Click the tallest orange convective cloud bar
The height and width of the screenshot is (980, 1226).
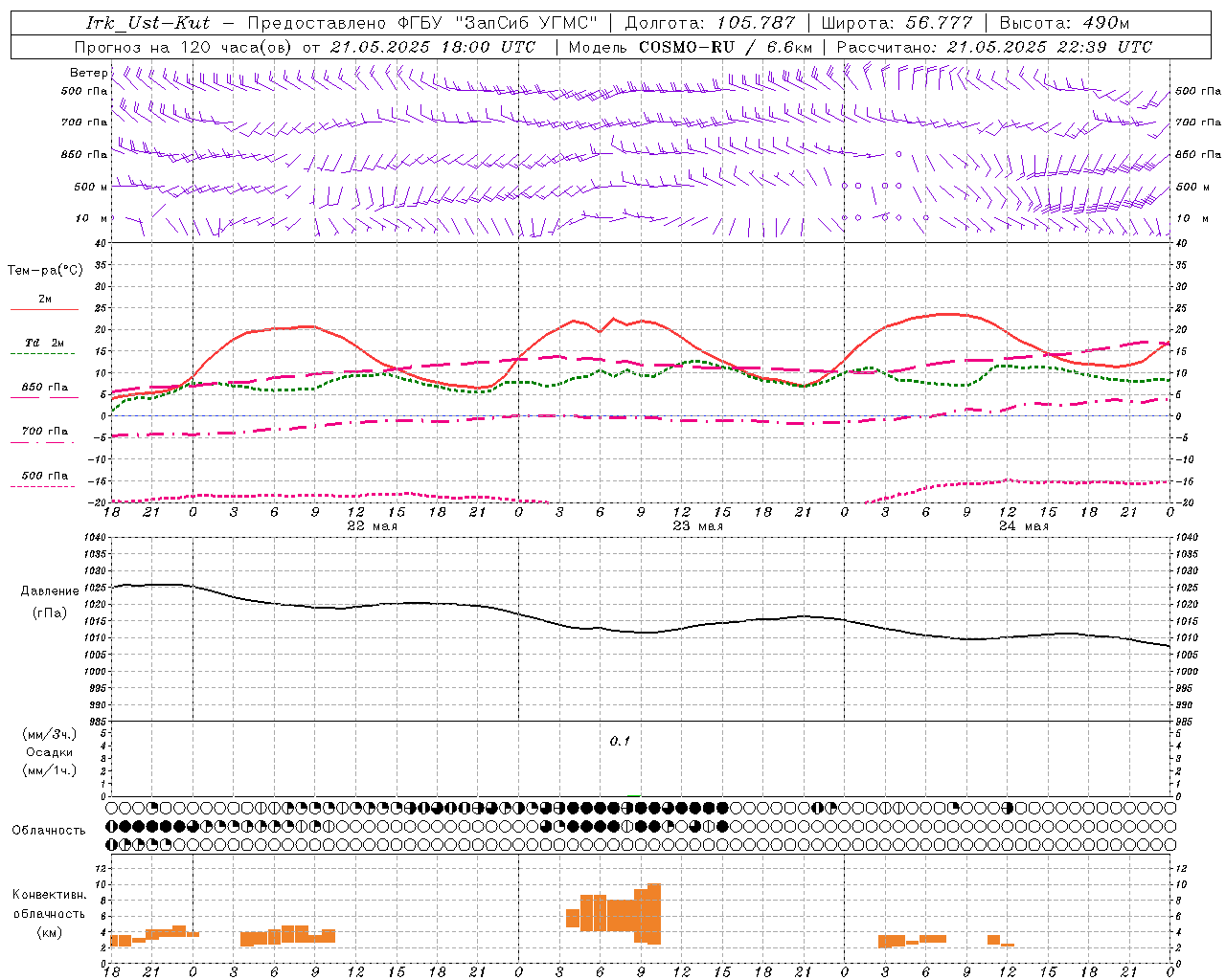(x=654, y=914)
